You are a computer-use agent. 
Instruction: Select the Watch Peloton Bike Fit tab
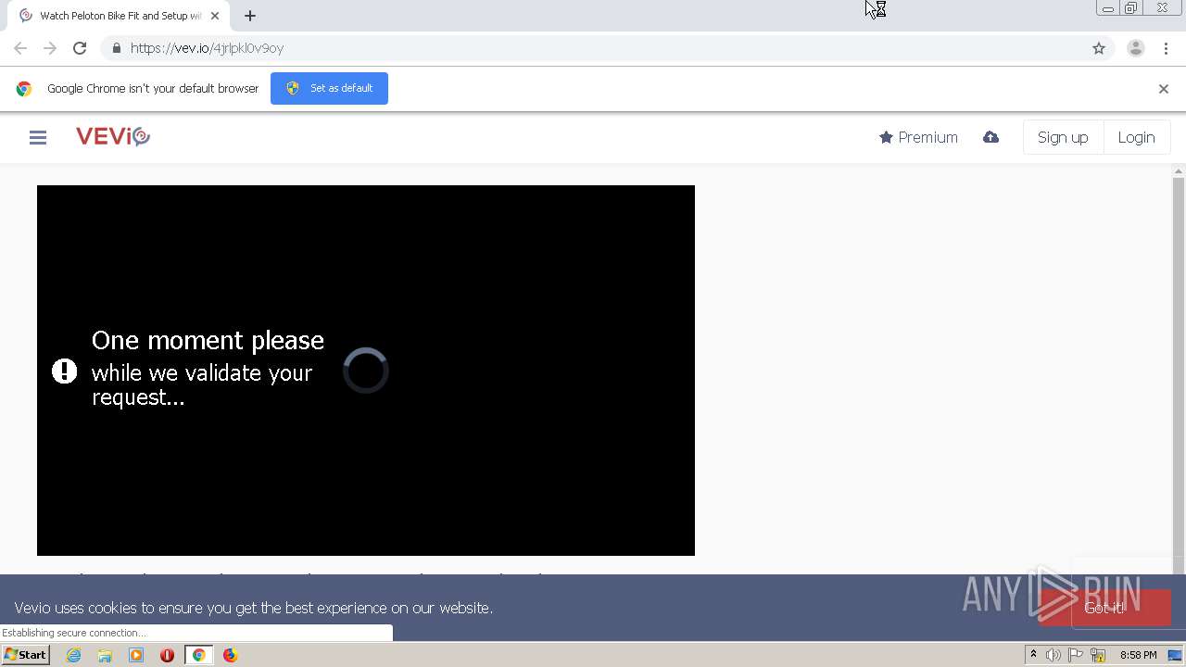(120, 16)
